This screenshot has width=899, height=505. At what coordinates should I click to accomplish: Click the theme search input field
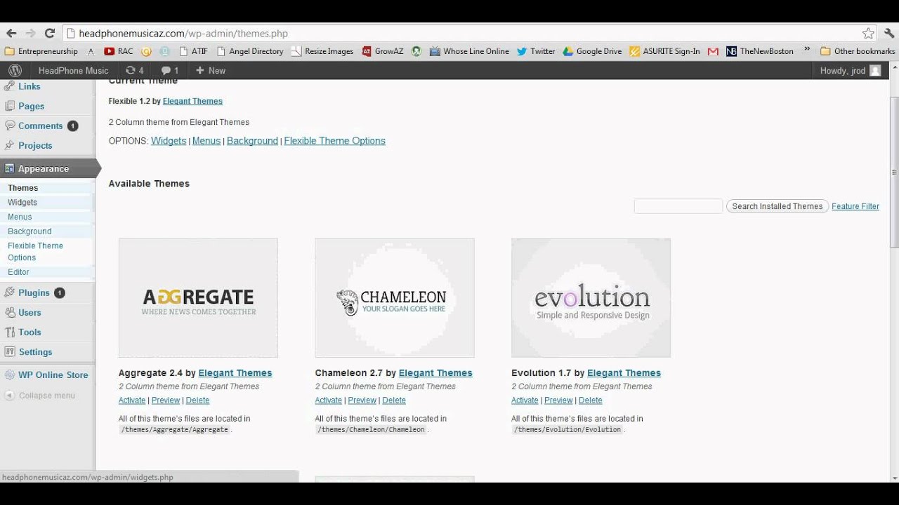[x=678, y=206]
